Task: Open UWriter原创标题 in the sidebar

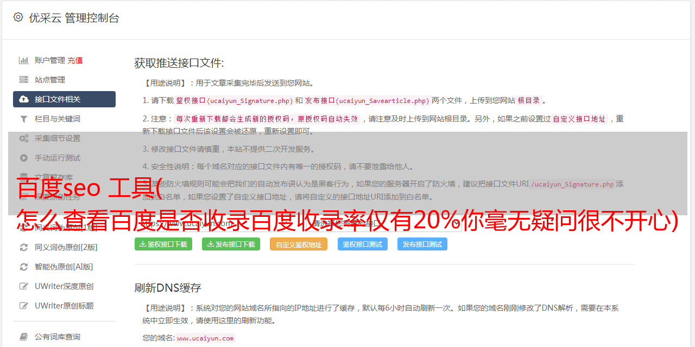Action: 64,306
